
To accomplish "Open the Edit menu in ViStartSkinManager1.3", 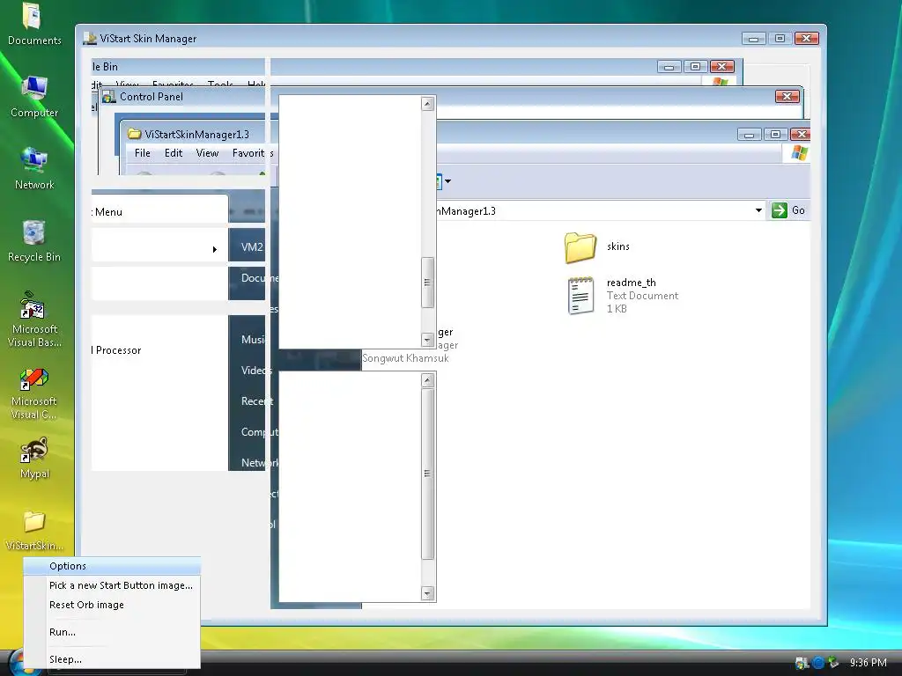I will click(174, 153).
